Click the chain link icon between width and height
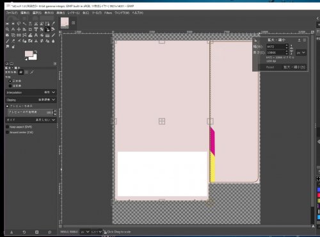The image size is (320, 237). 291,49
